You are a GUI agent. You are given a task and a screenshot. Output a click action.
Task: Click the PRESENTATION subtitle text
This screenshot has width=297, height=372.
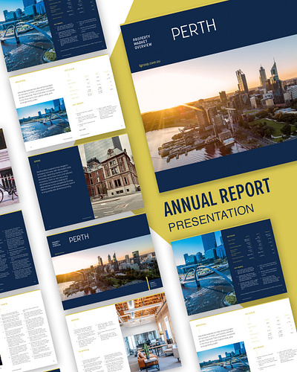click(211, 217)
